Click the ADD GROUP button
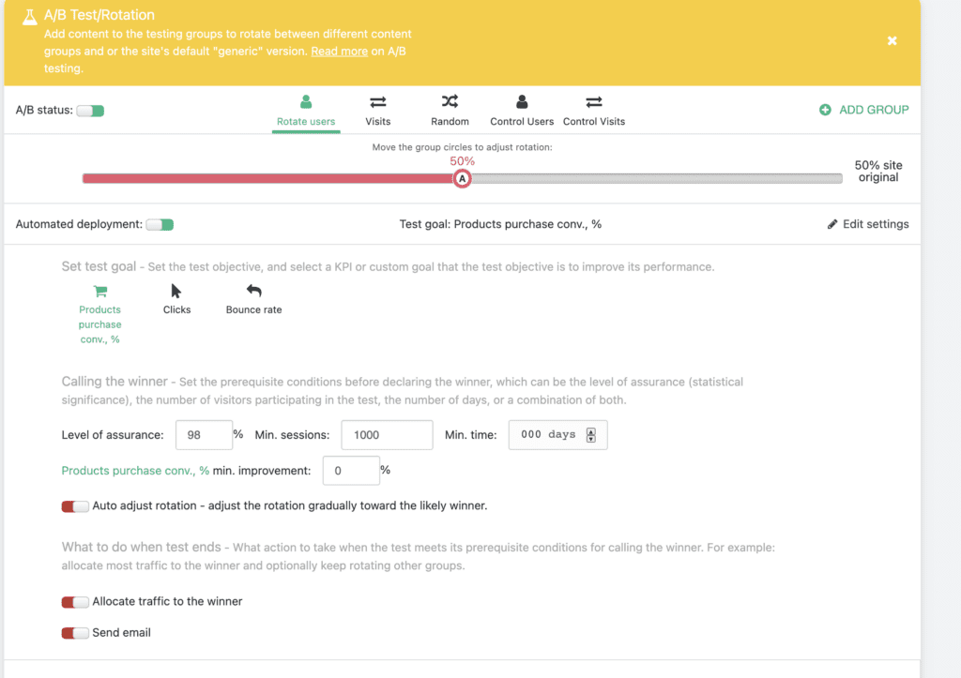Screen dimensions: 961x678 863,109
